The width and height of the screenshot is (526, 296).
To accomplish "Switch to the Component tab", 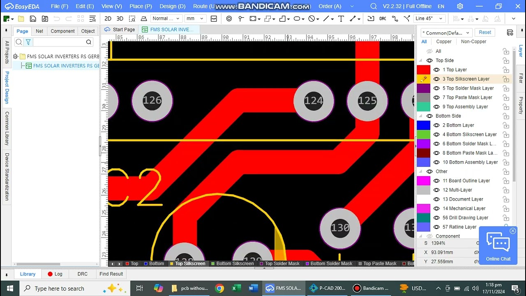I will pos(62,31).
